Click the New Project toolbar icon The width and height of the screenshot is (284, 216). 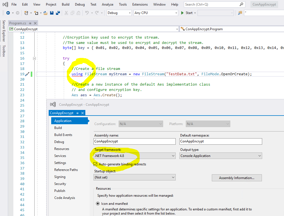tap(26, 13)
